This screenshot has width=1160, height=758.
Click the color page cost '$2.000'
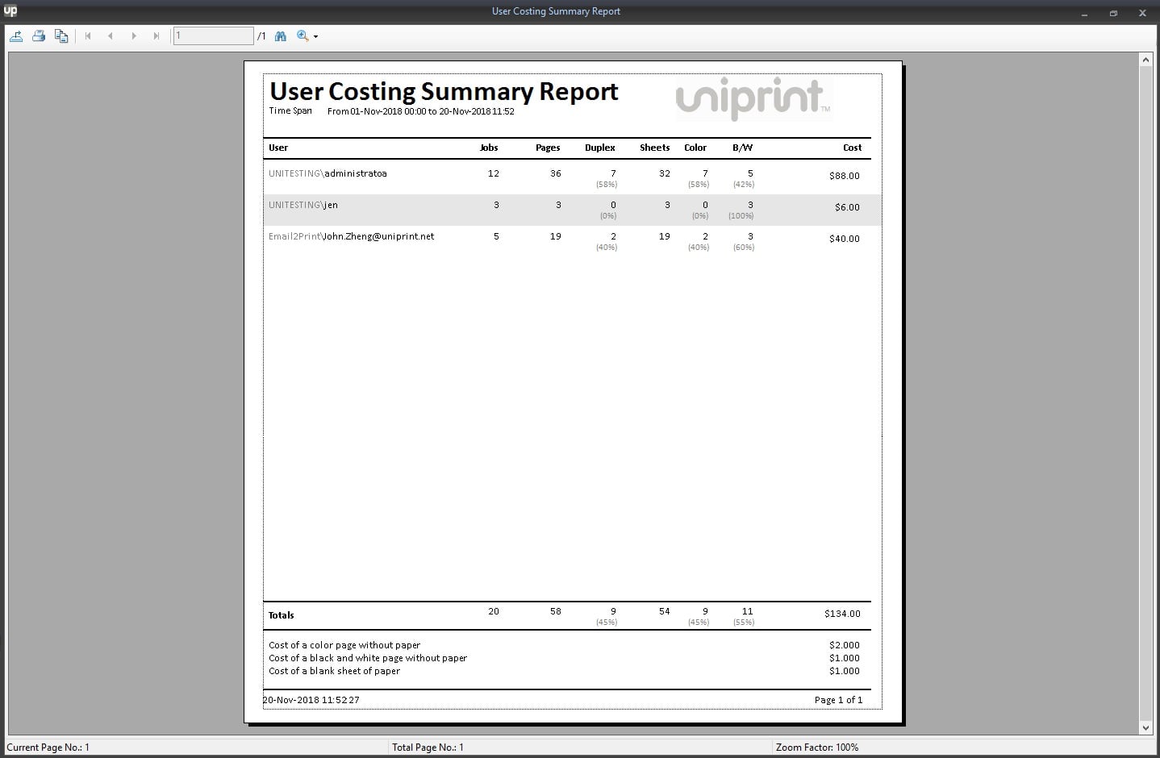pos(845,645)
